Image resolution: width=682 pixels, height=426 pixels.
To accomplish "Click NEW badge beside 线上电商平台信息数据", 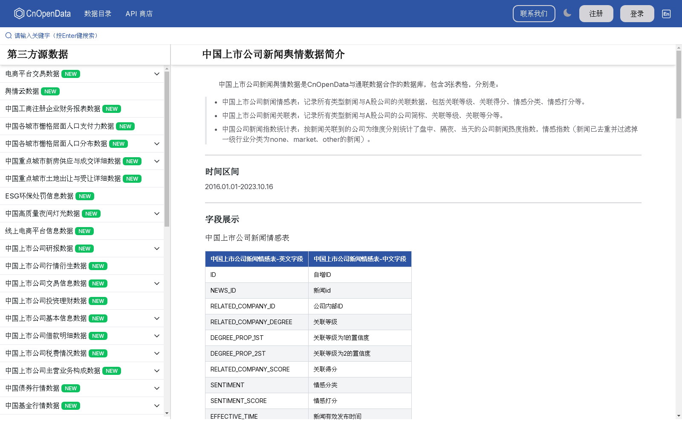I will point(84,231).
